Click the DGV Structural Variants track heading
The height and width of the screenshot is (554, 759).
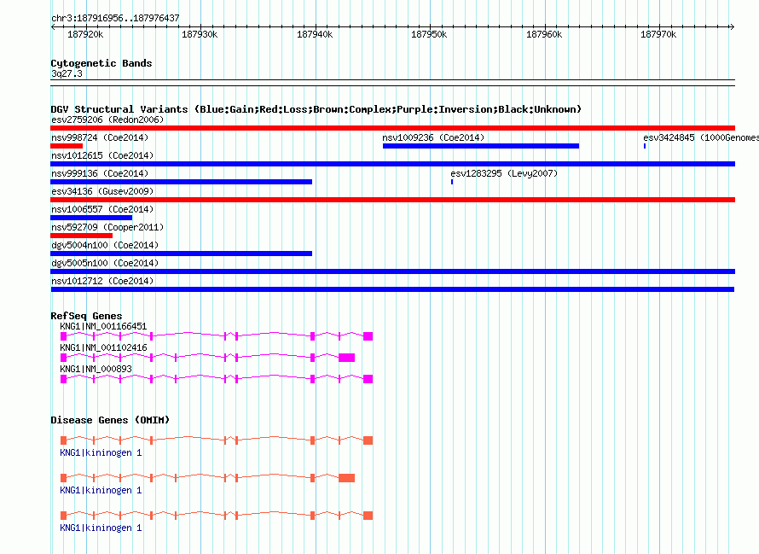(x=316, y=109)
